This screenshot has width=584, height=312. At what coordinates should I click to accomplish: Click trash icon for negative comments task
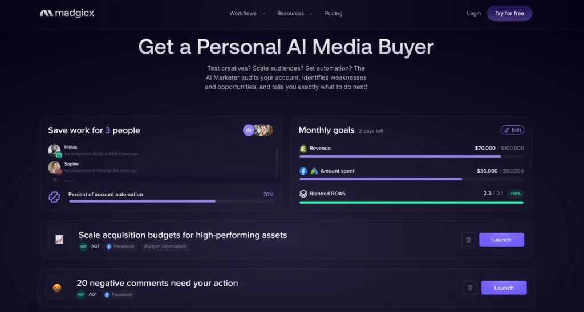[470, 288]
